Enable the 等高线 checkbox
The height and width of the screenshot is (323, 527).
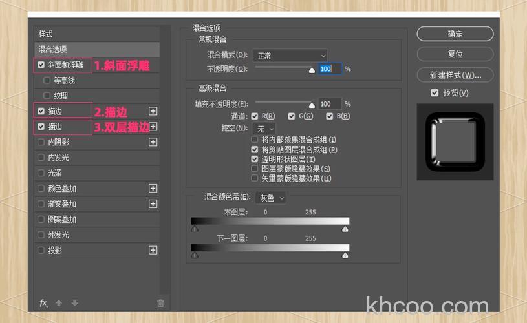click(x=47, y=80)
